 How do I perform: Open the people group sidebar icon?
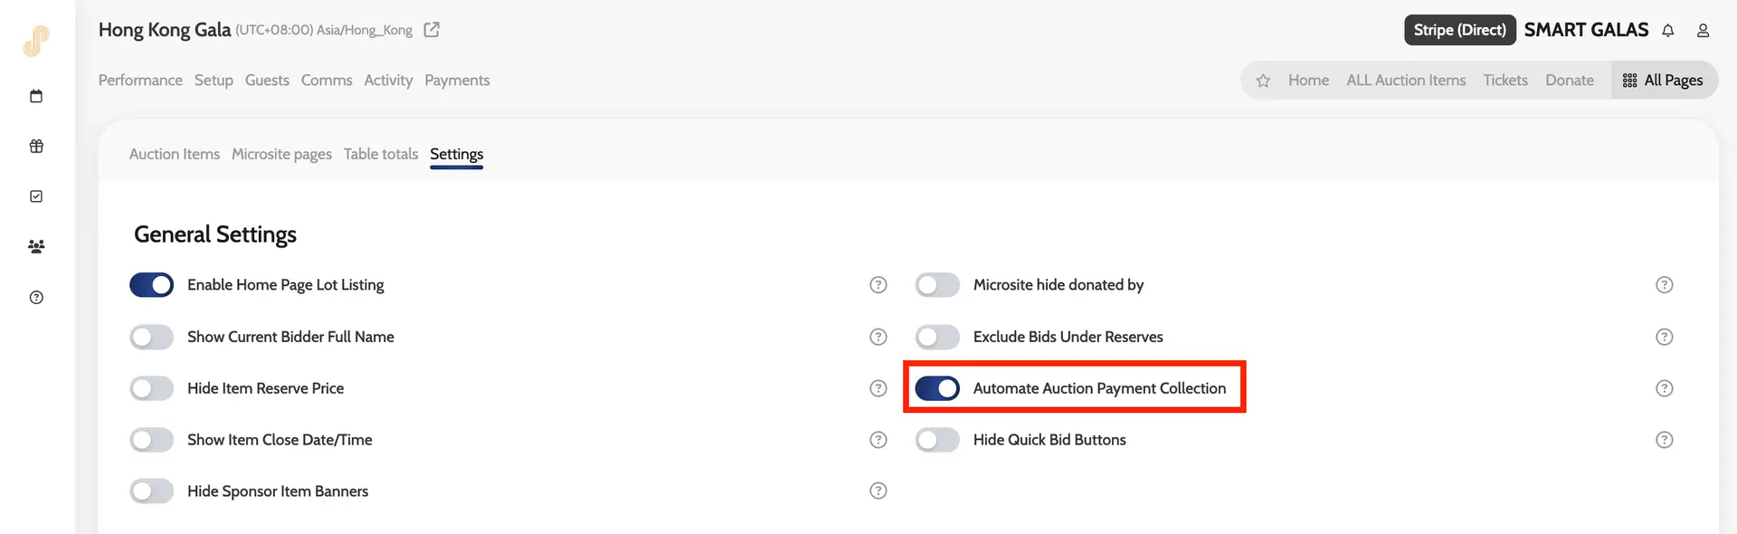pyautogui.click(x=36, y=246)
